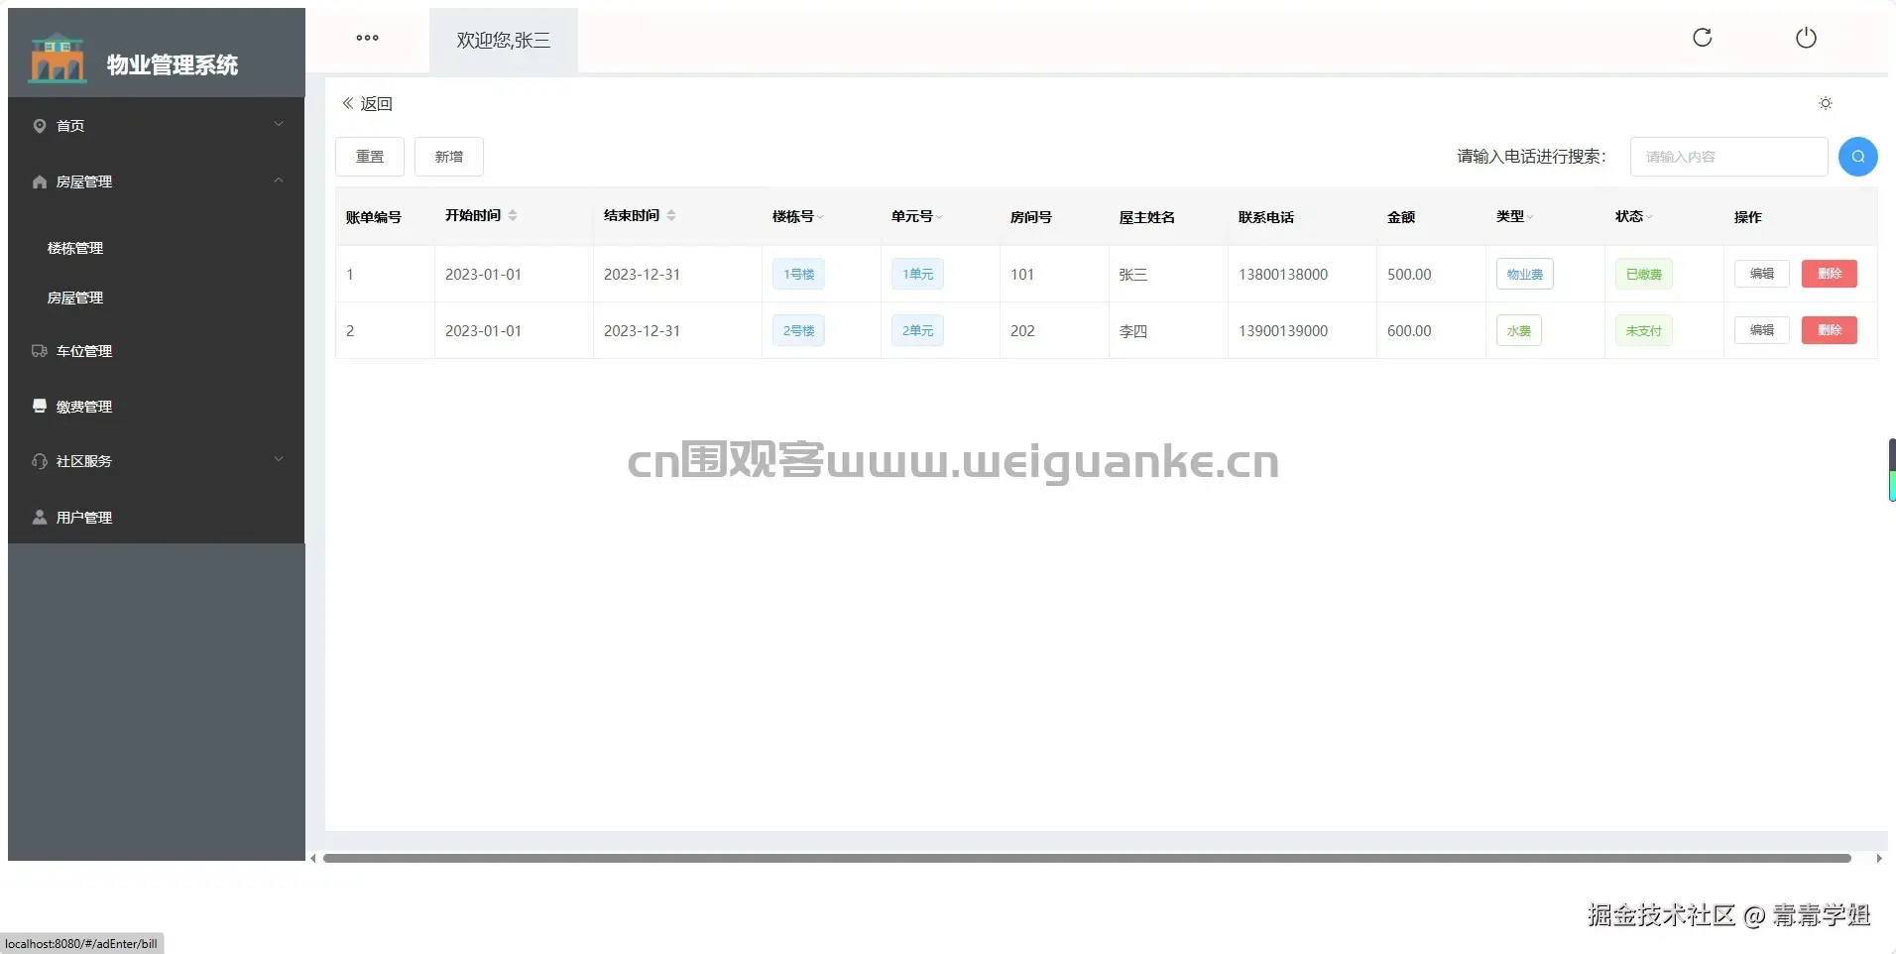Click the 水费 type tag
Viewport: 1896px width, 954px height.
[x=1519, y=330]
